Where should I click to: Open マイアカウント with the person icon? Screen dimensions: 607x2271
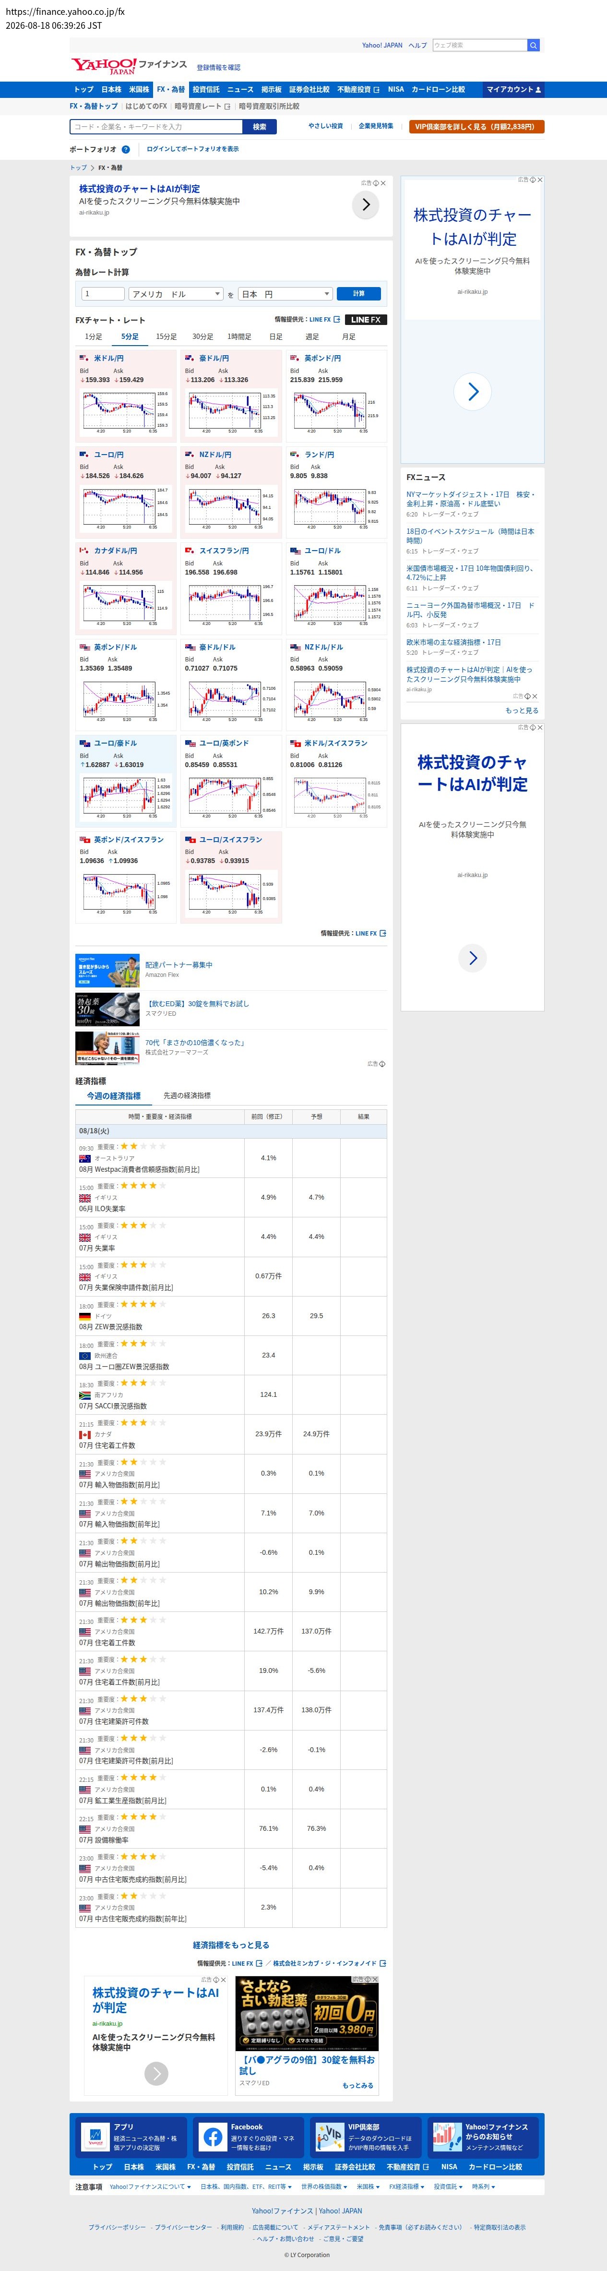click(514, 89)
